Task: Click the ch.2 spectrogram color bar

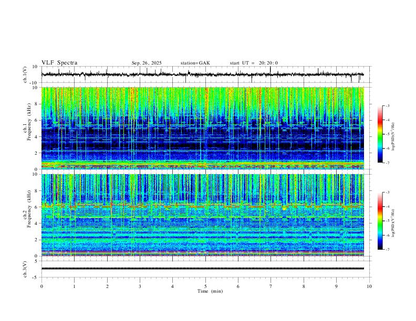Action: pos(380,221)
